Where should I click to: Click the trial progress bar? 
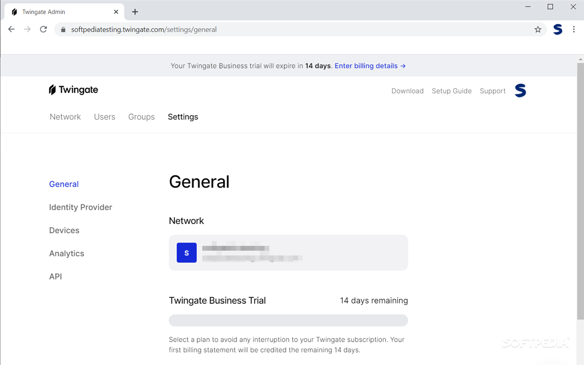(x=288, y=320)
